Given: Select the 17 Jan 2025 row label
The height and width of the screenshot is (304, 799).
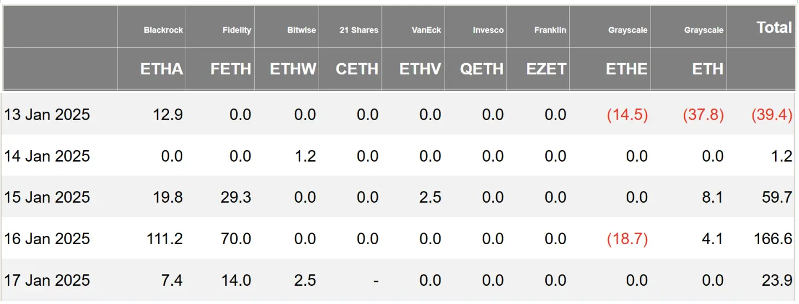Looking at the screenshot, I should [47, 280].
